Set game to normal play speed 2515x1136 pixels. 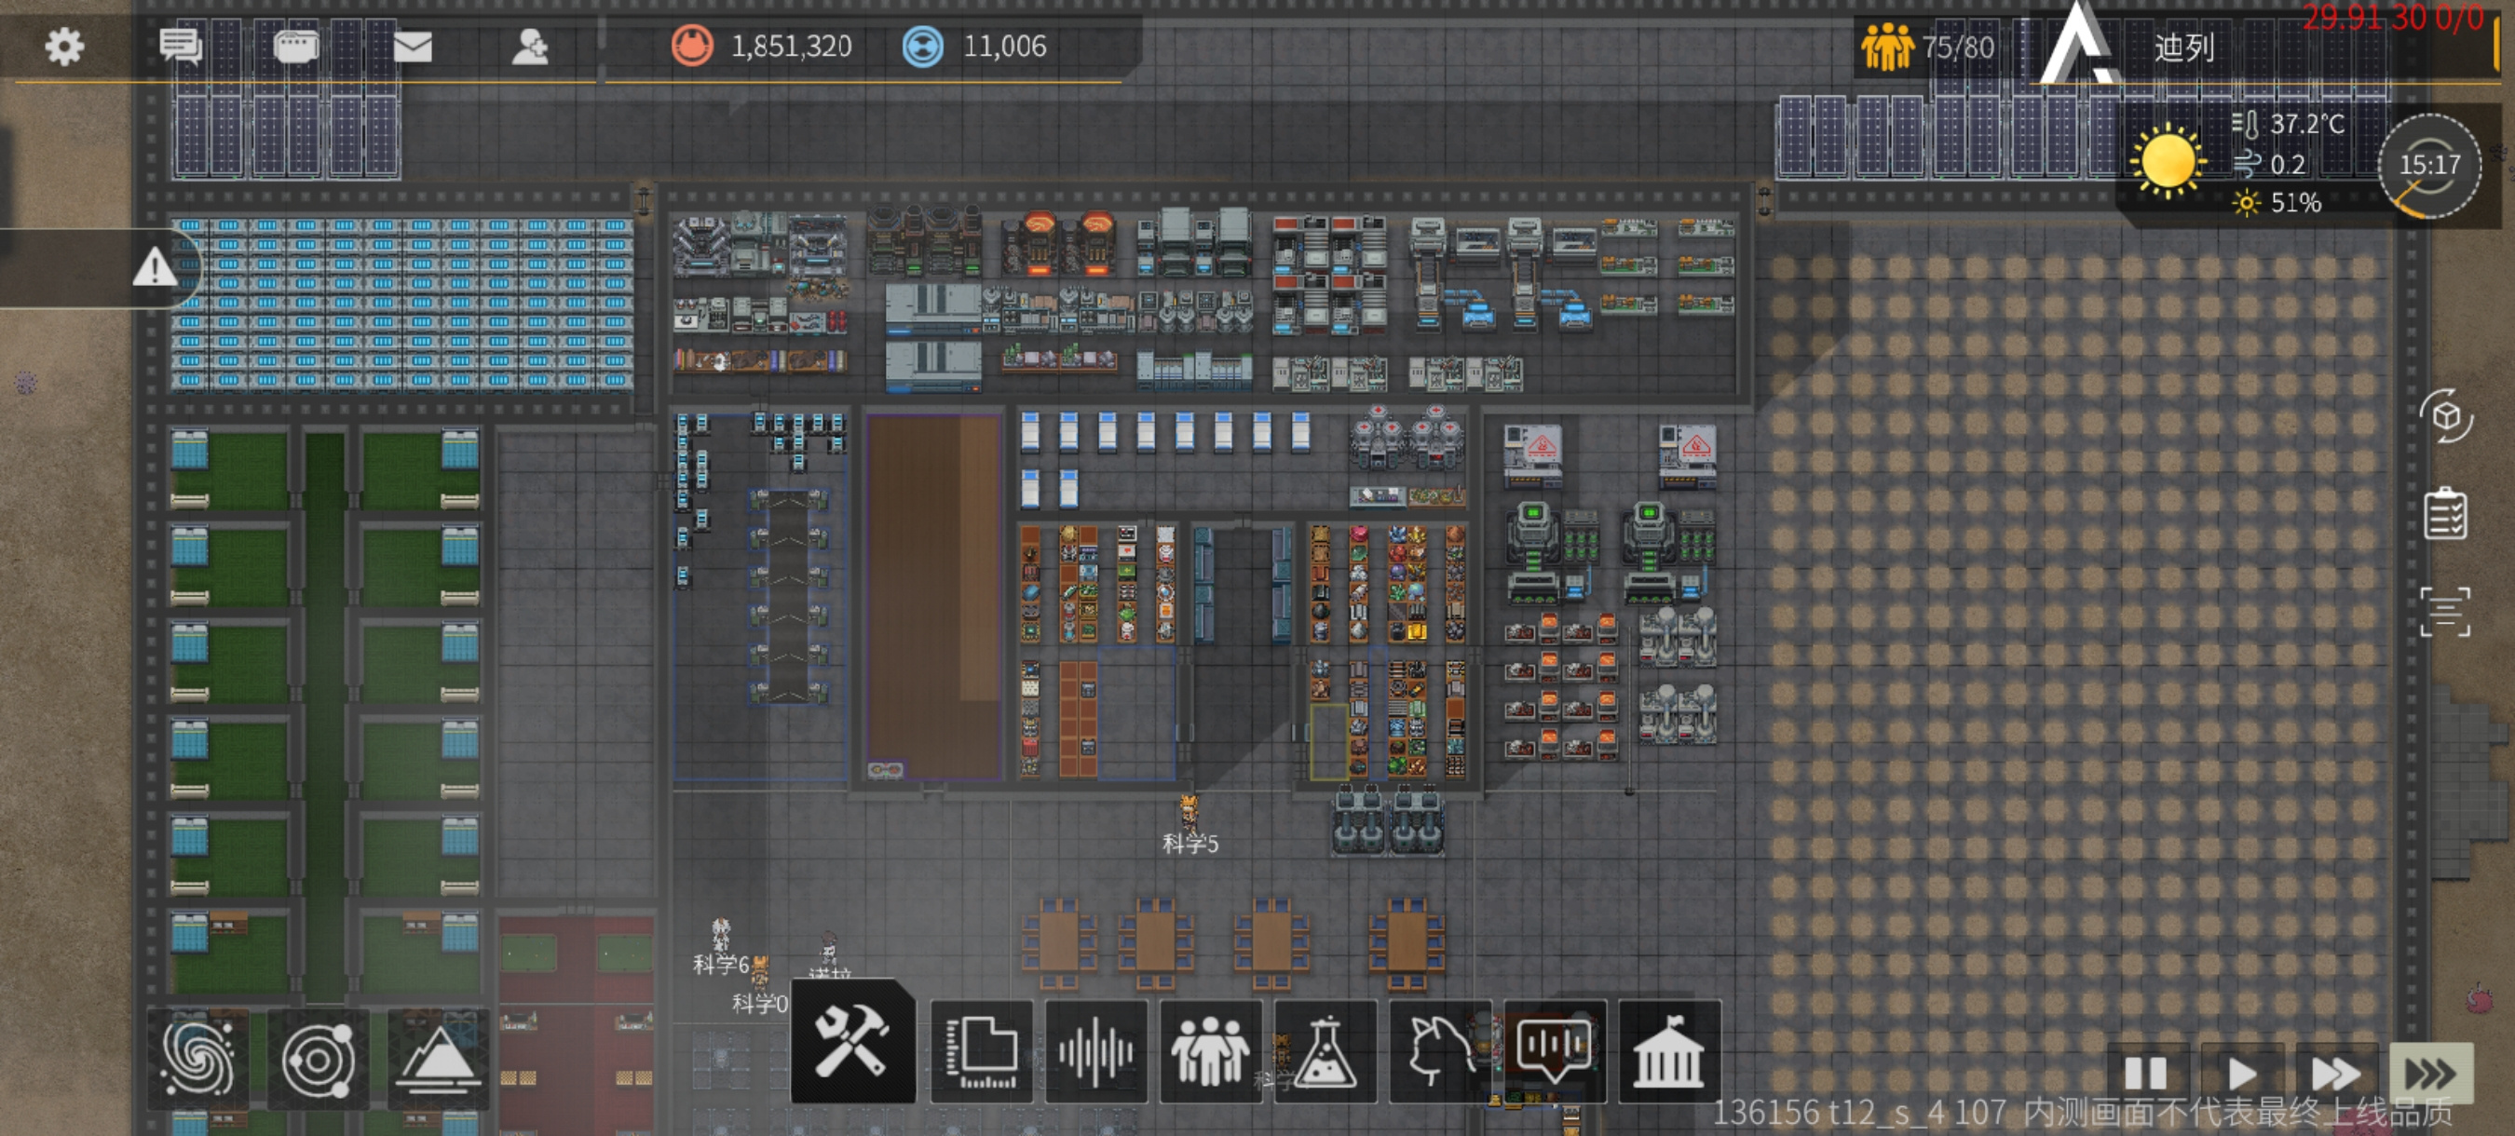(2242, 1074)
